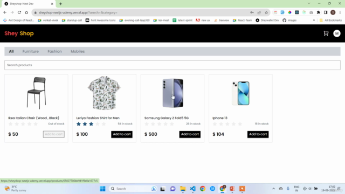
Task: Expand the hidden bookmarks overflow chevron
Action: [x=314, y=20]
